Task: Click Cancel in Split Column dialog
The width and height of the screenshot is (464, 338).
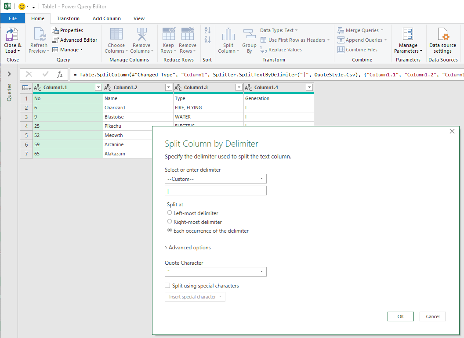Action: click(x=433, y=316)
